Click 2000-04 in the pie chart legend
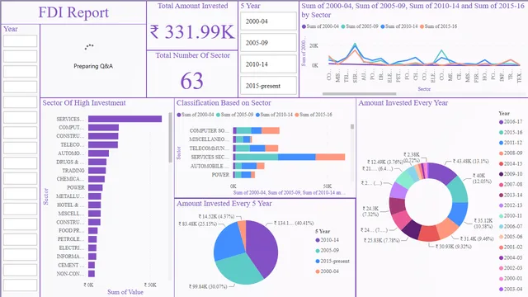Viewport: 528px width, 297px height. 327,271
